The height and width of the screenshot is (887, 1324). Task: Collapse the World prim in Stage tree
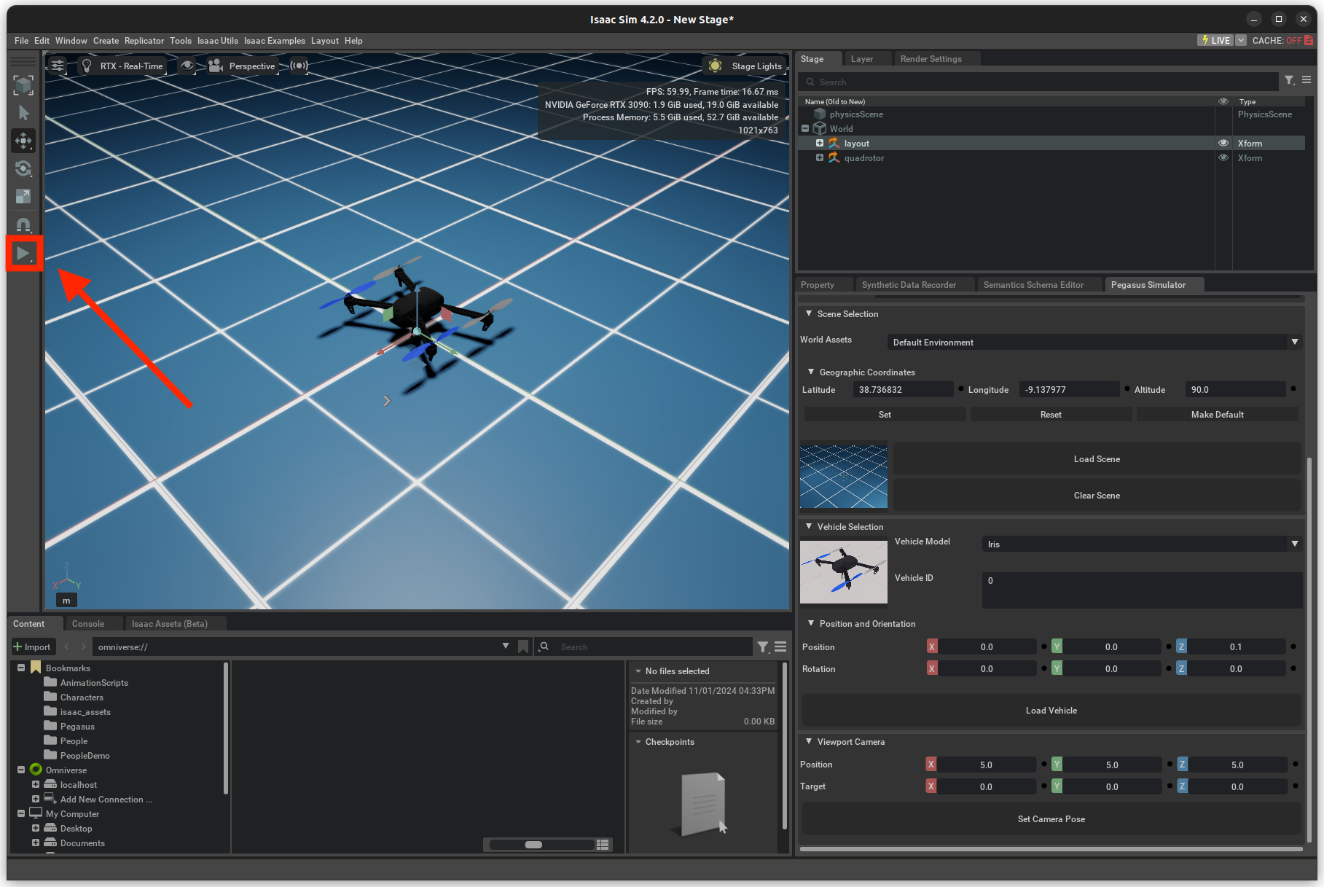805,128
